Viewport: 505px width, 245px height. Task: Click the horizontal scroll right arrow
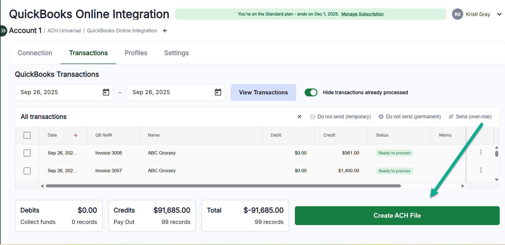tap(463, 186)
